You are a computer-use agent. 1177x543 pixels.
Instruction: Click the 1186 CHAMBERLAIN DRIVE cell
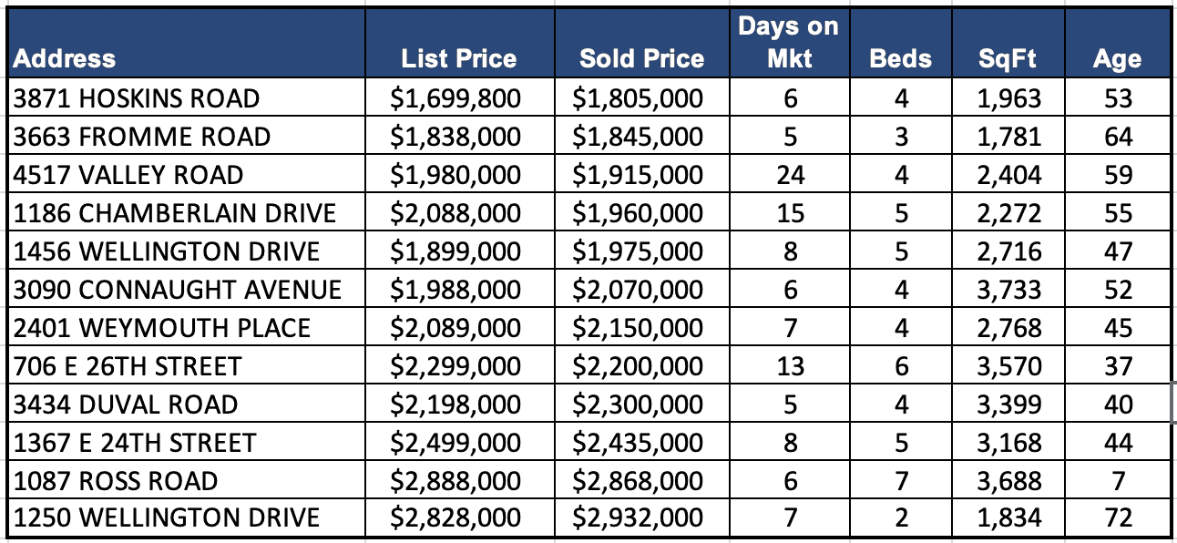click(175, 213)
